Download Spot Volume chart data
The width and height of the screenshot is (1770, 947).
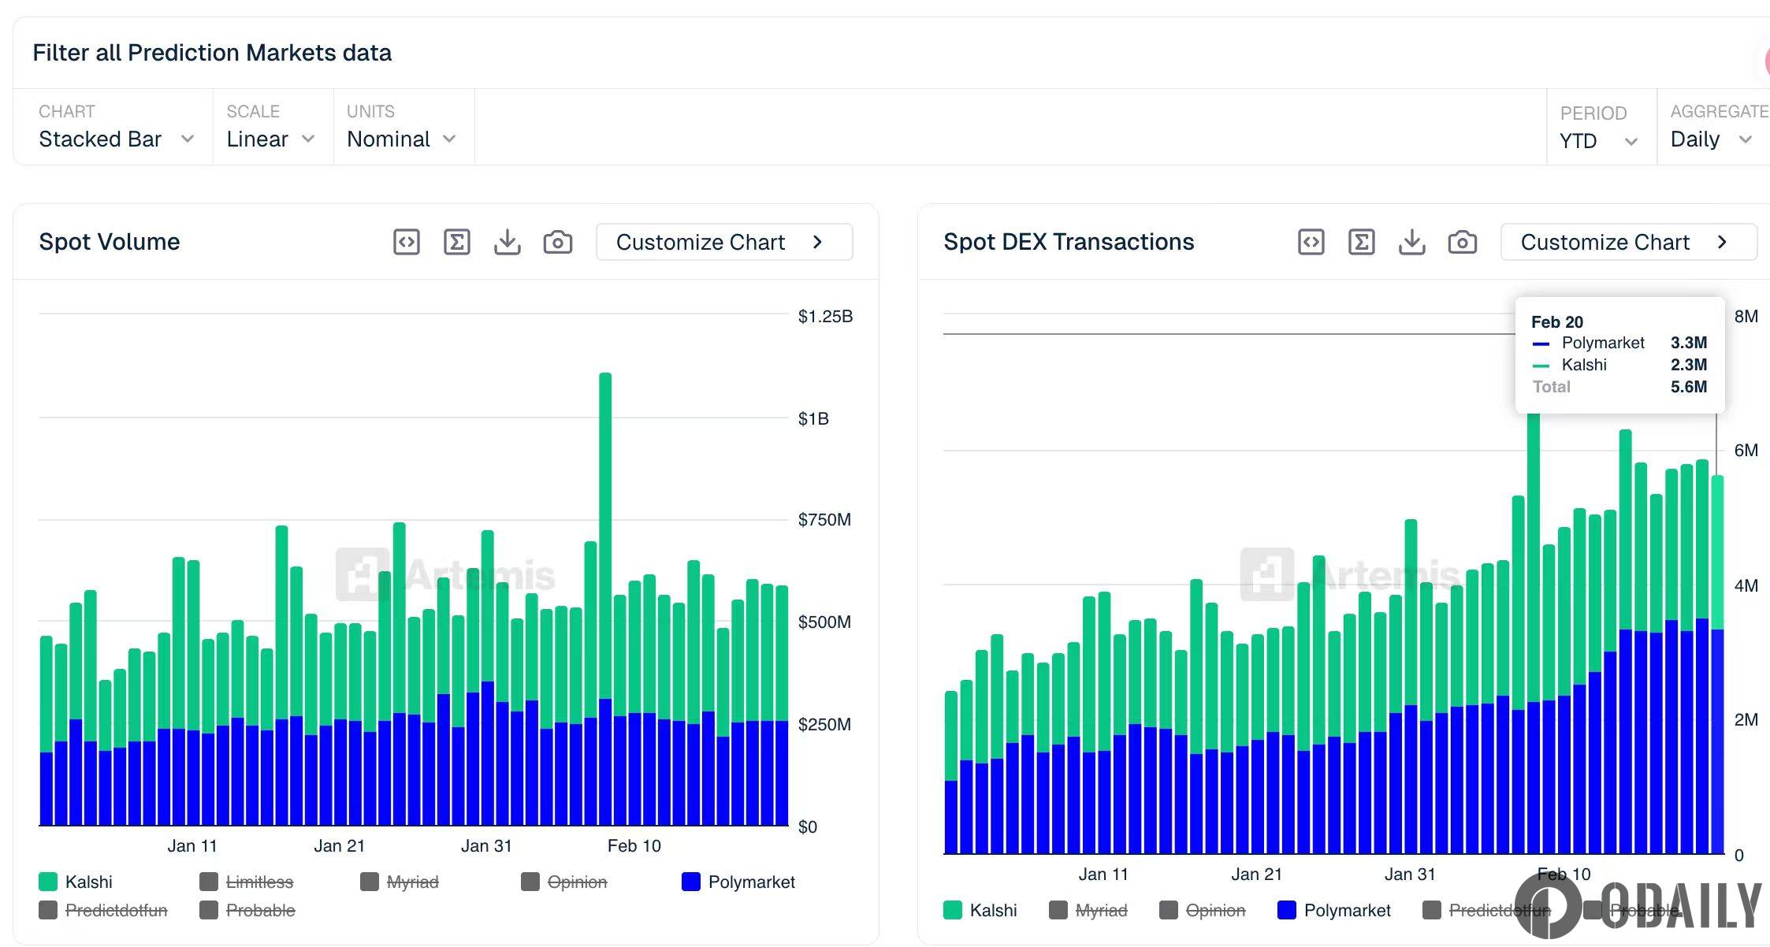point(508,242)
